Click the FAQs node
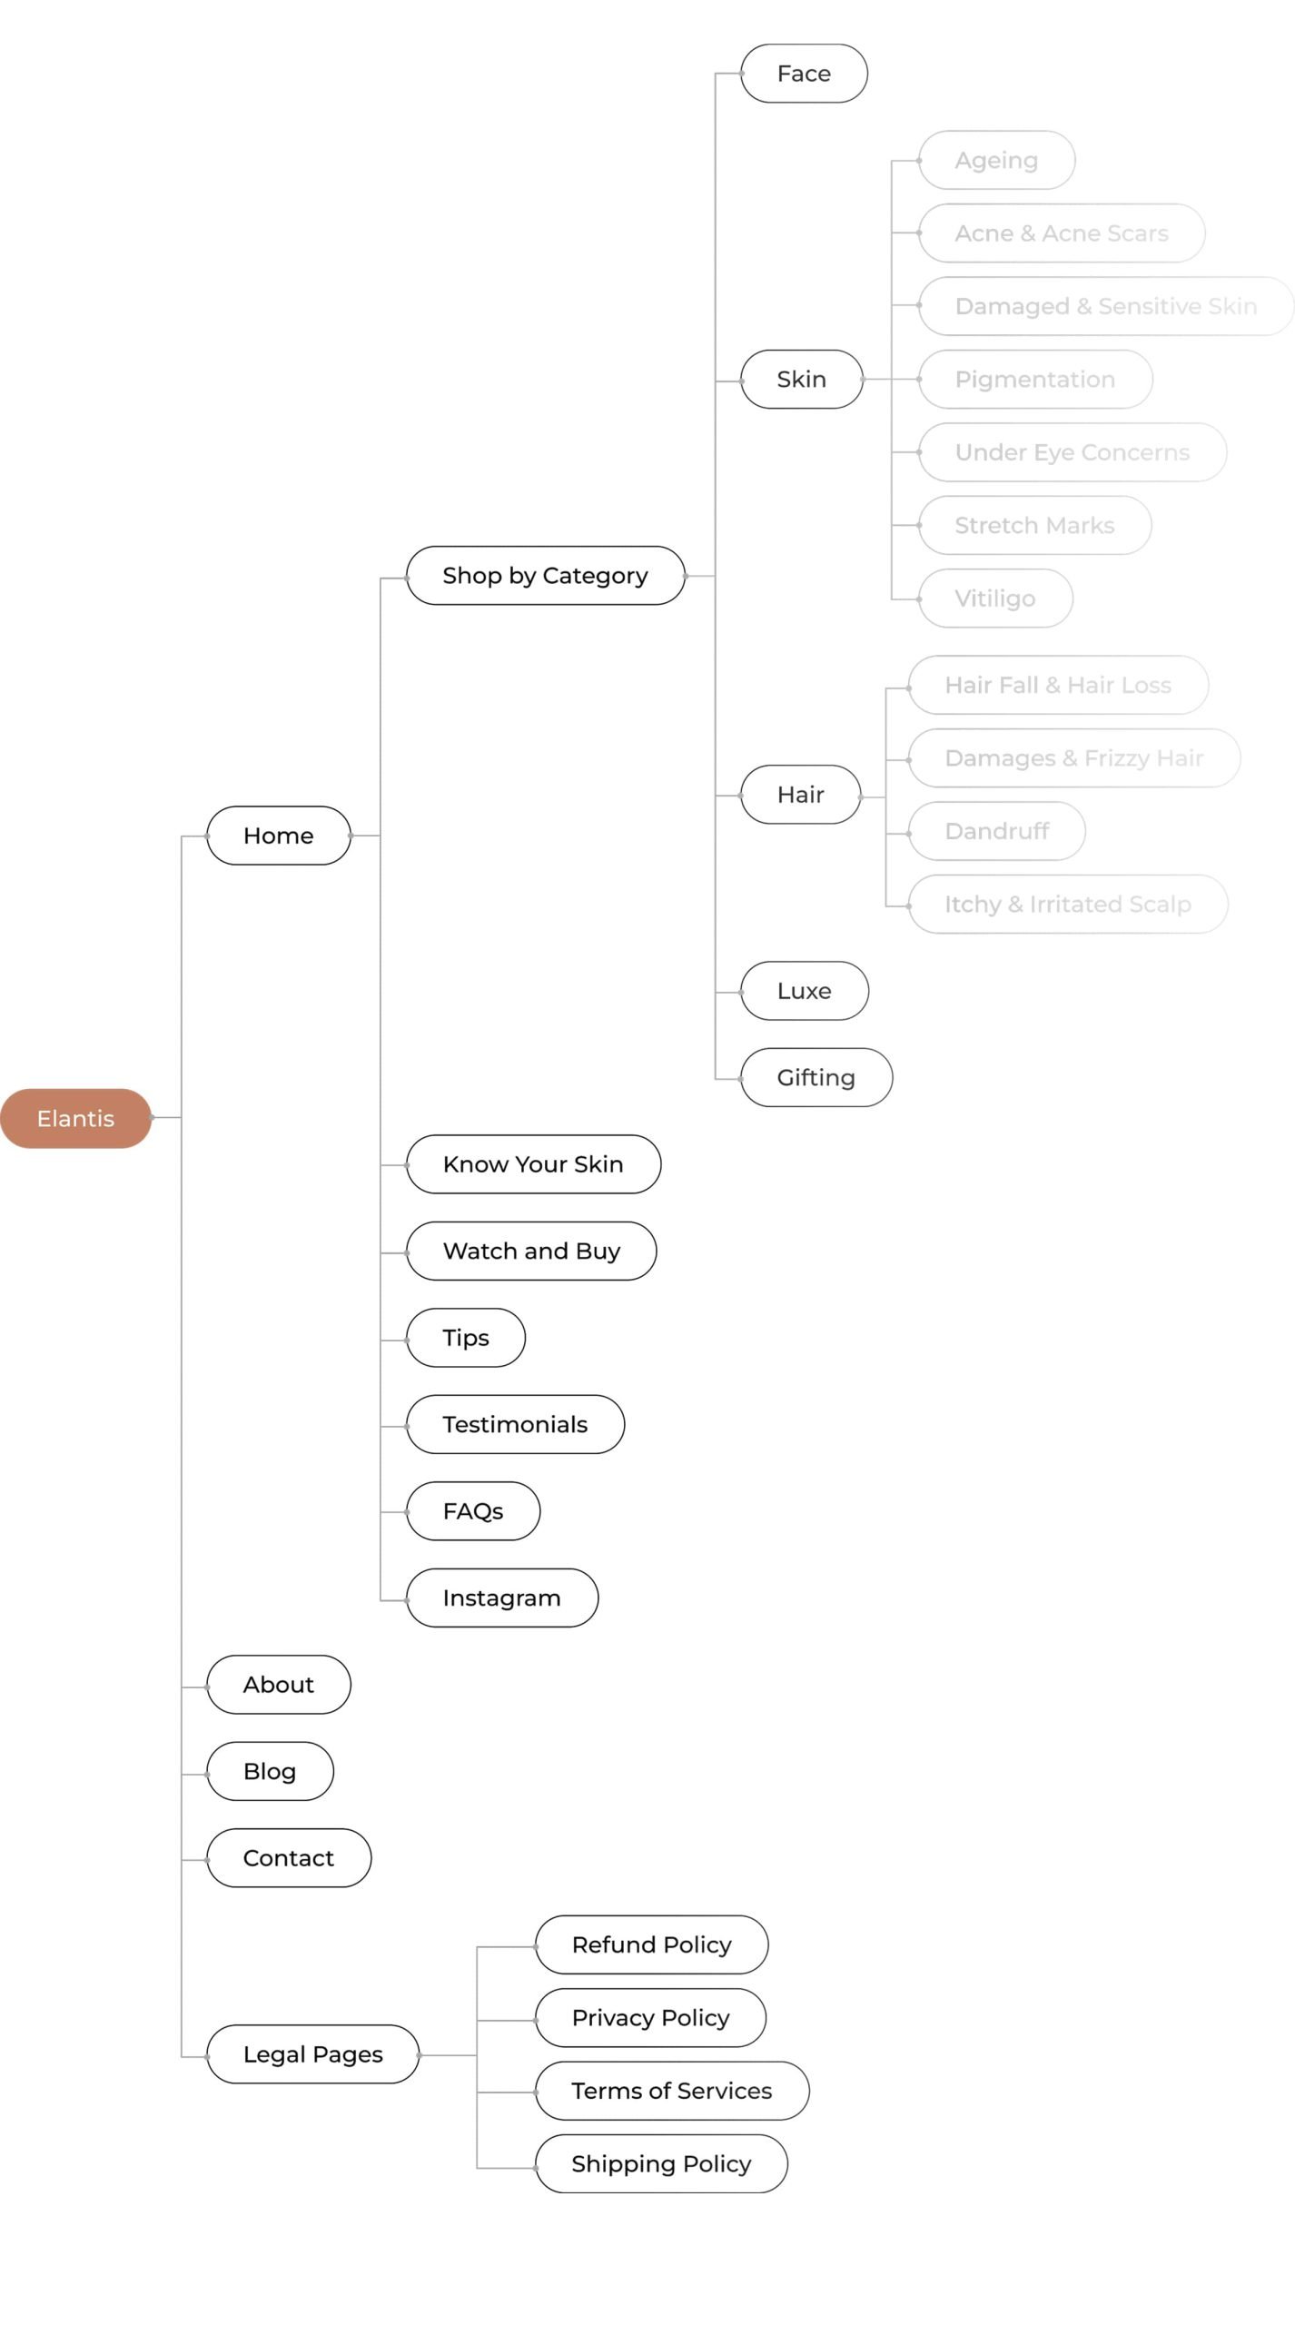This screenshot has height=2325, width=1295. click(473, 1511)
